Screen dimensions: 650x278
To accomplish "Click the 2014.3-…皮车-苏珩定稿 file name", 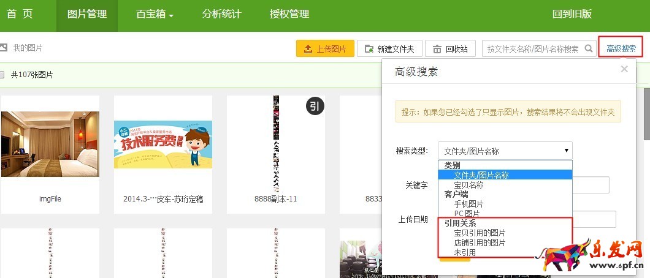I will pyautogui.click(x=163, y=199).
